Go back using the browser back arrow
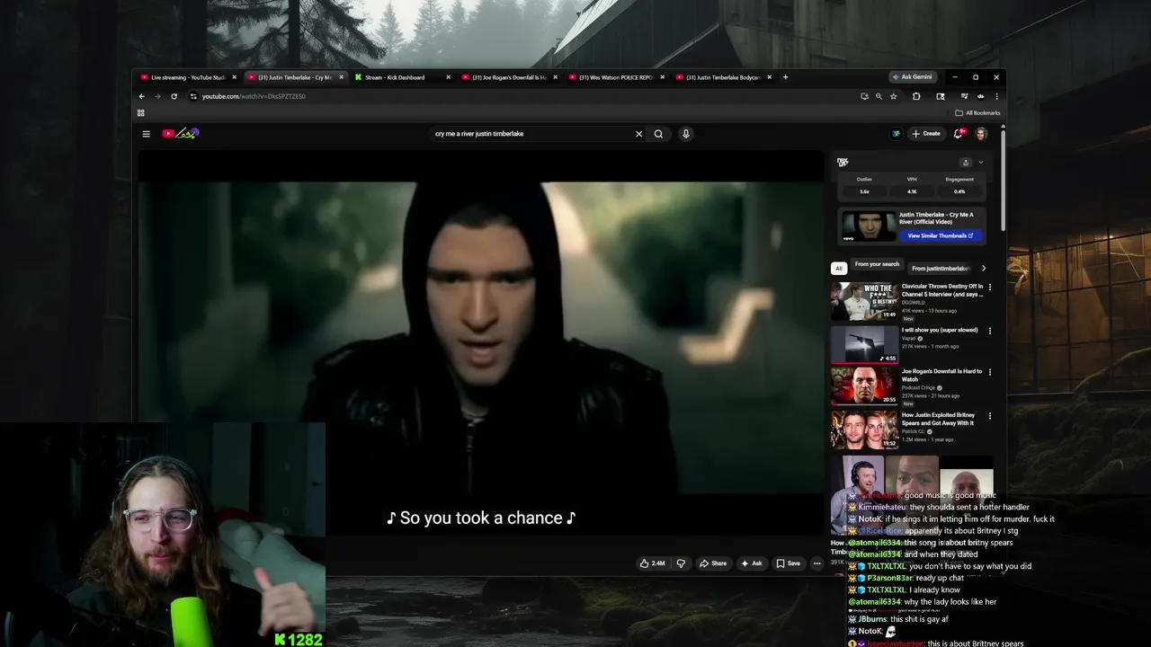 (141, 96)
